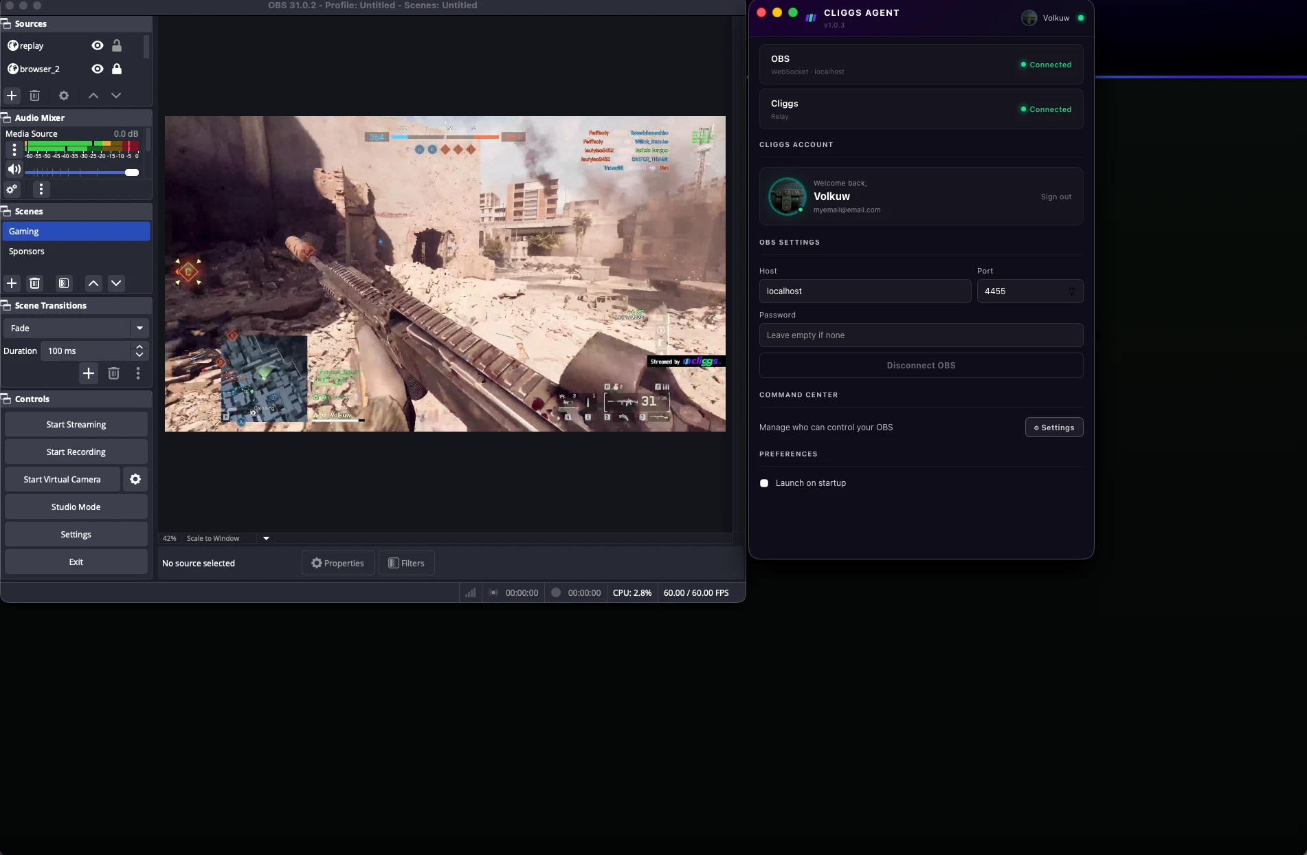Select the Gaming scene
Viewport: 1307px width, 855px height.
point(76,232)
